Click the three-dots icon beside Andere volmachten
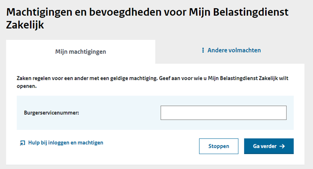The width and height of the screenshot is (313, 169). (x=203, y=50)
